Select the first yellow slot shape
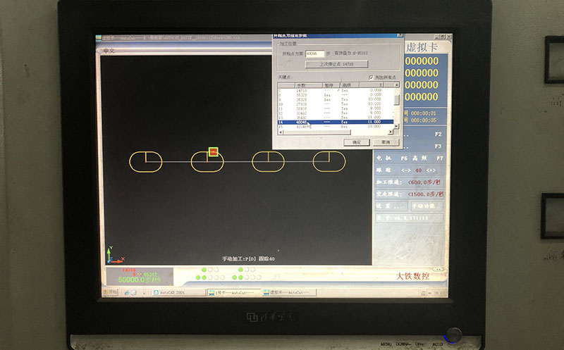Image resolution: width=564 pixels, height=350 pixels. pos(146,161)
